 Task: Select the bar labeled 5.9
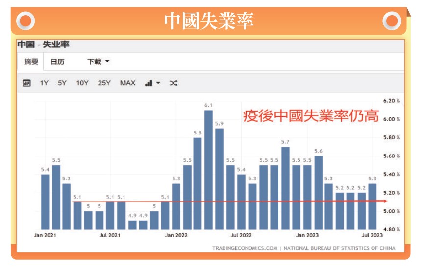click(219, 179)
